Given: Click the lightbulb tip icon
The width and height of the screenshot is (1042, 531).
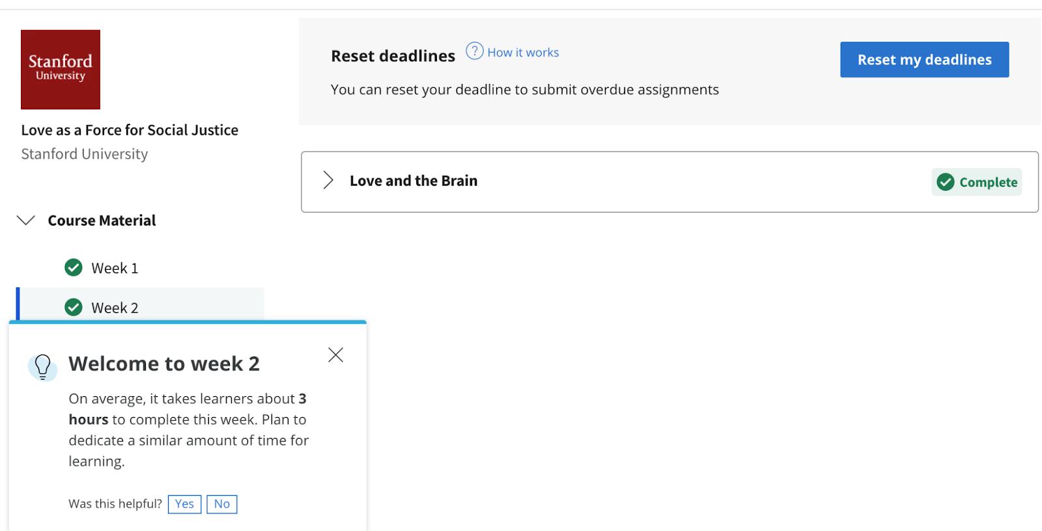Looking at the screenshot, I should 42,367.
